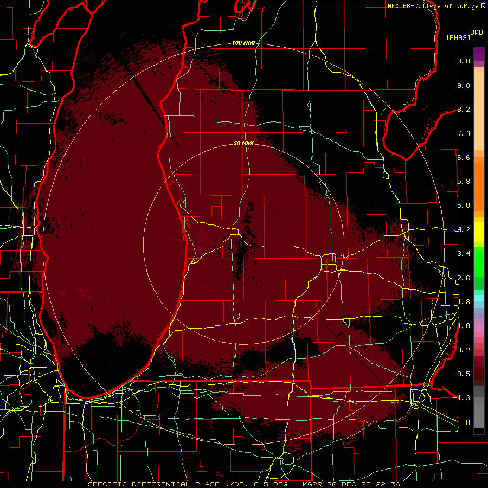The image size is (488, 488).
Task: Click the "TH" legend label
Action: (x=466, y=422)
